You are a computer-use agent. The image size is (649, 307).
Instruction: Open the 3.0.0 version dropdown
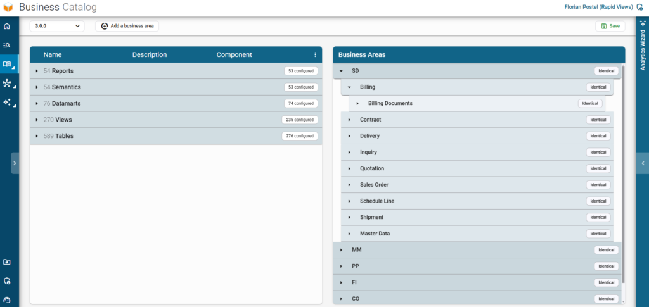tap(57, 26)
